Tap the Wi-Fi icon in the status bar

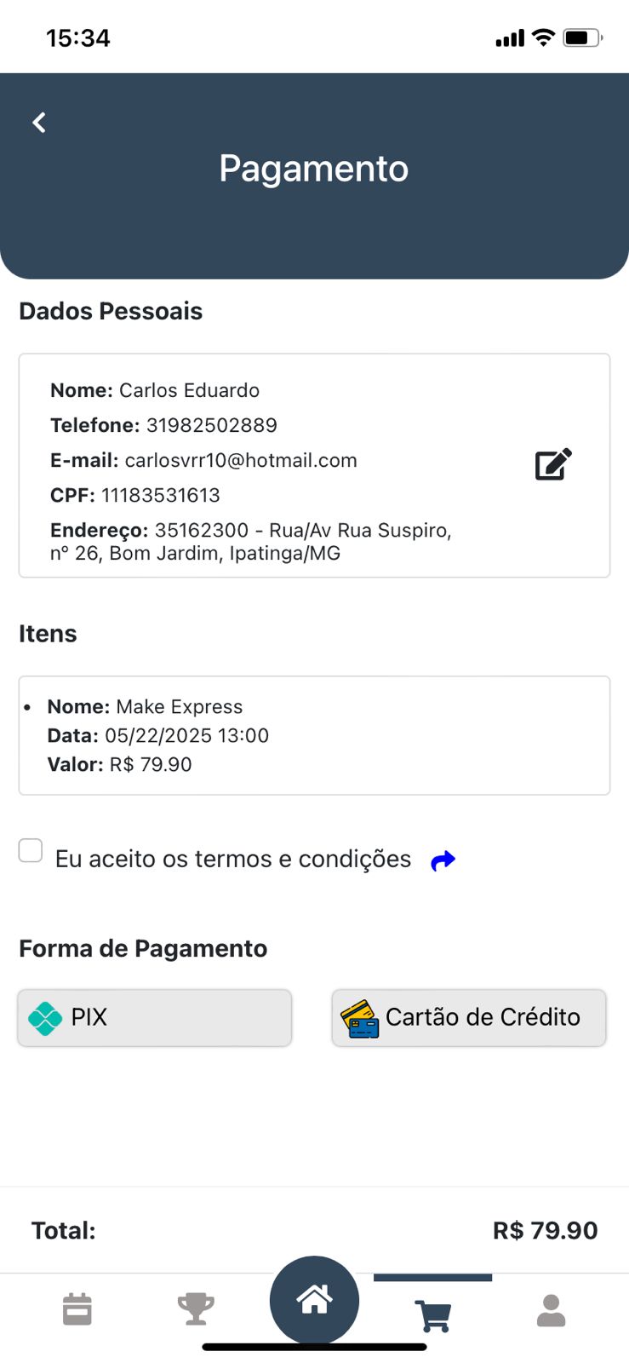543,37
